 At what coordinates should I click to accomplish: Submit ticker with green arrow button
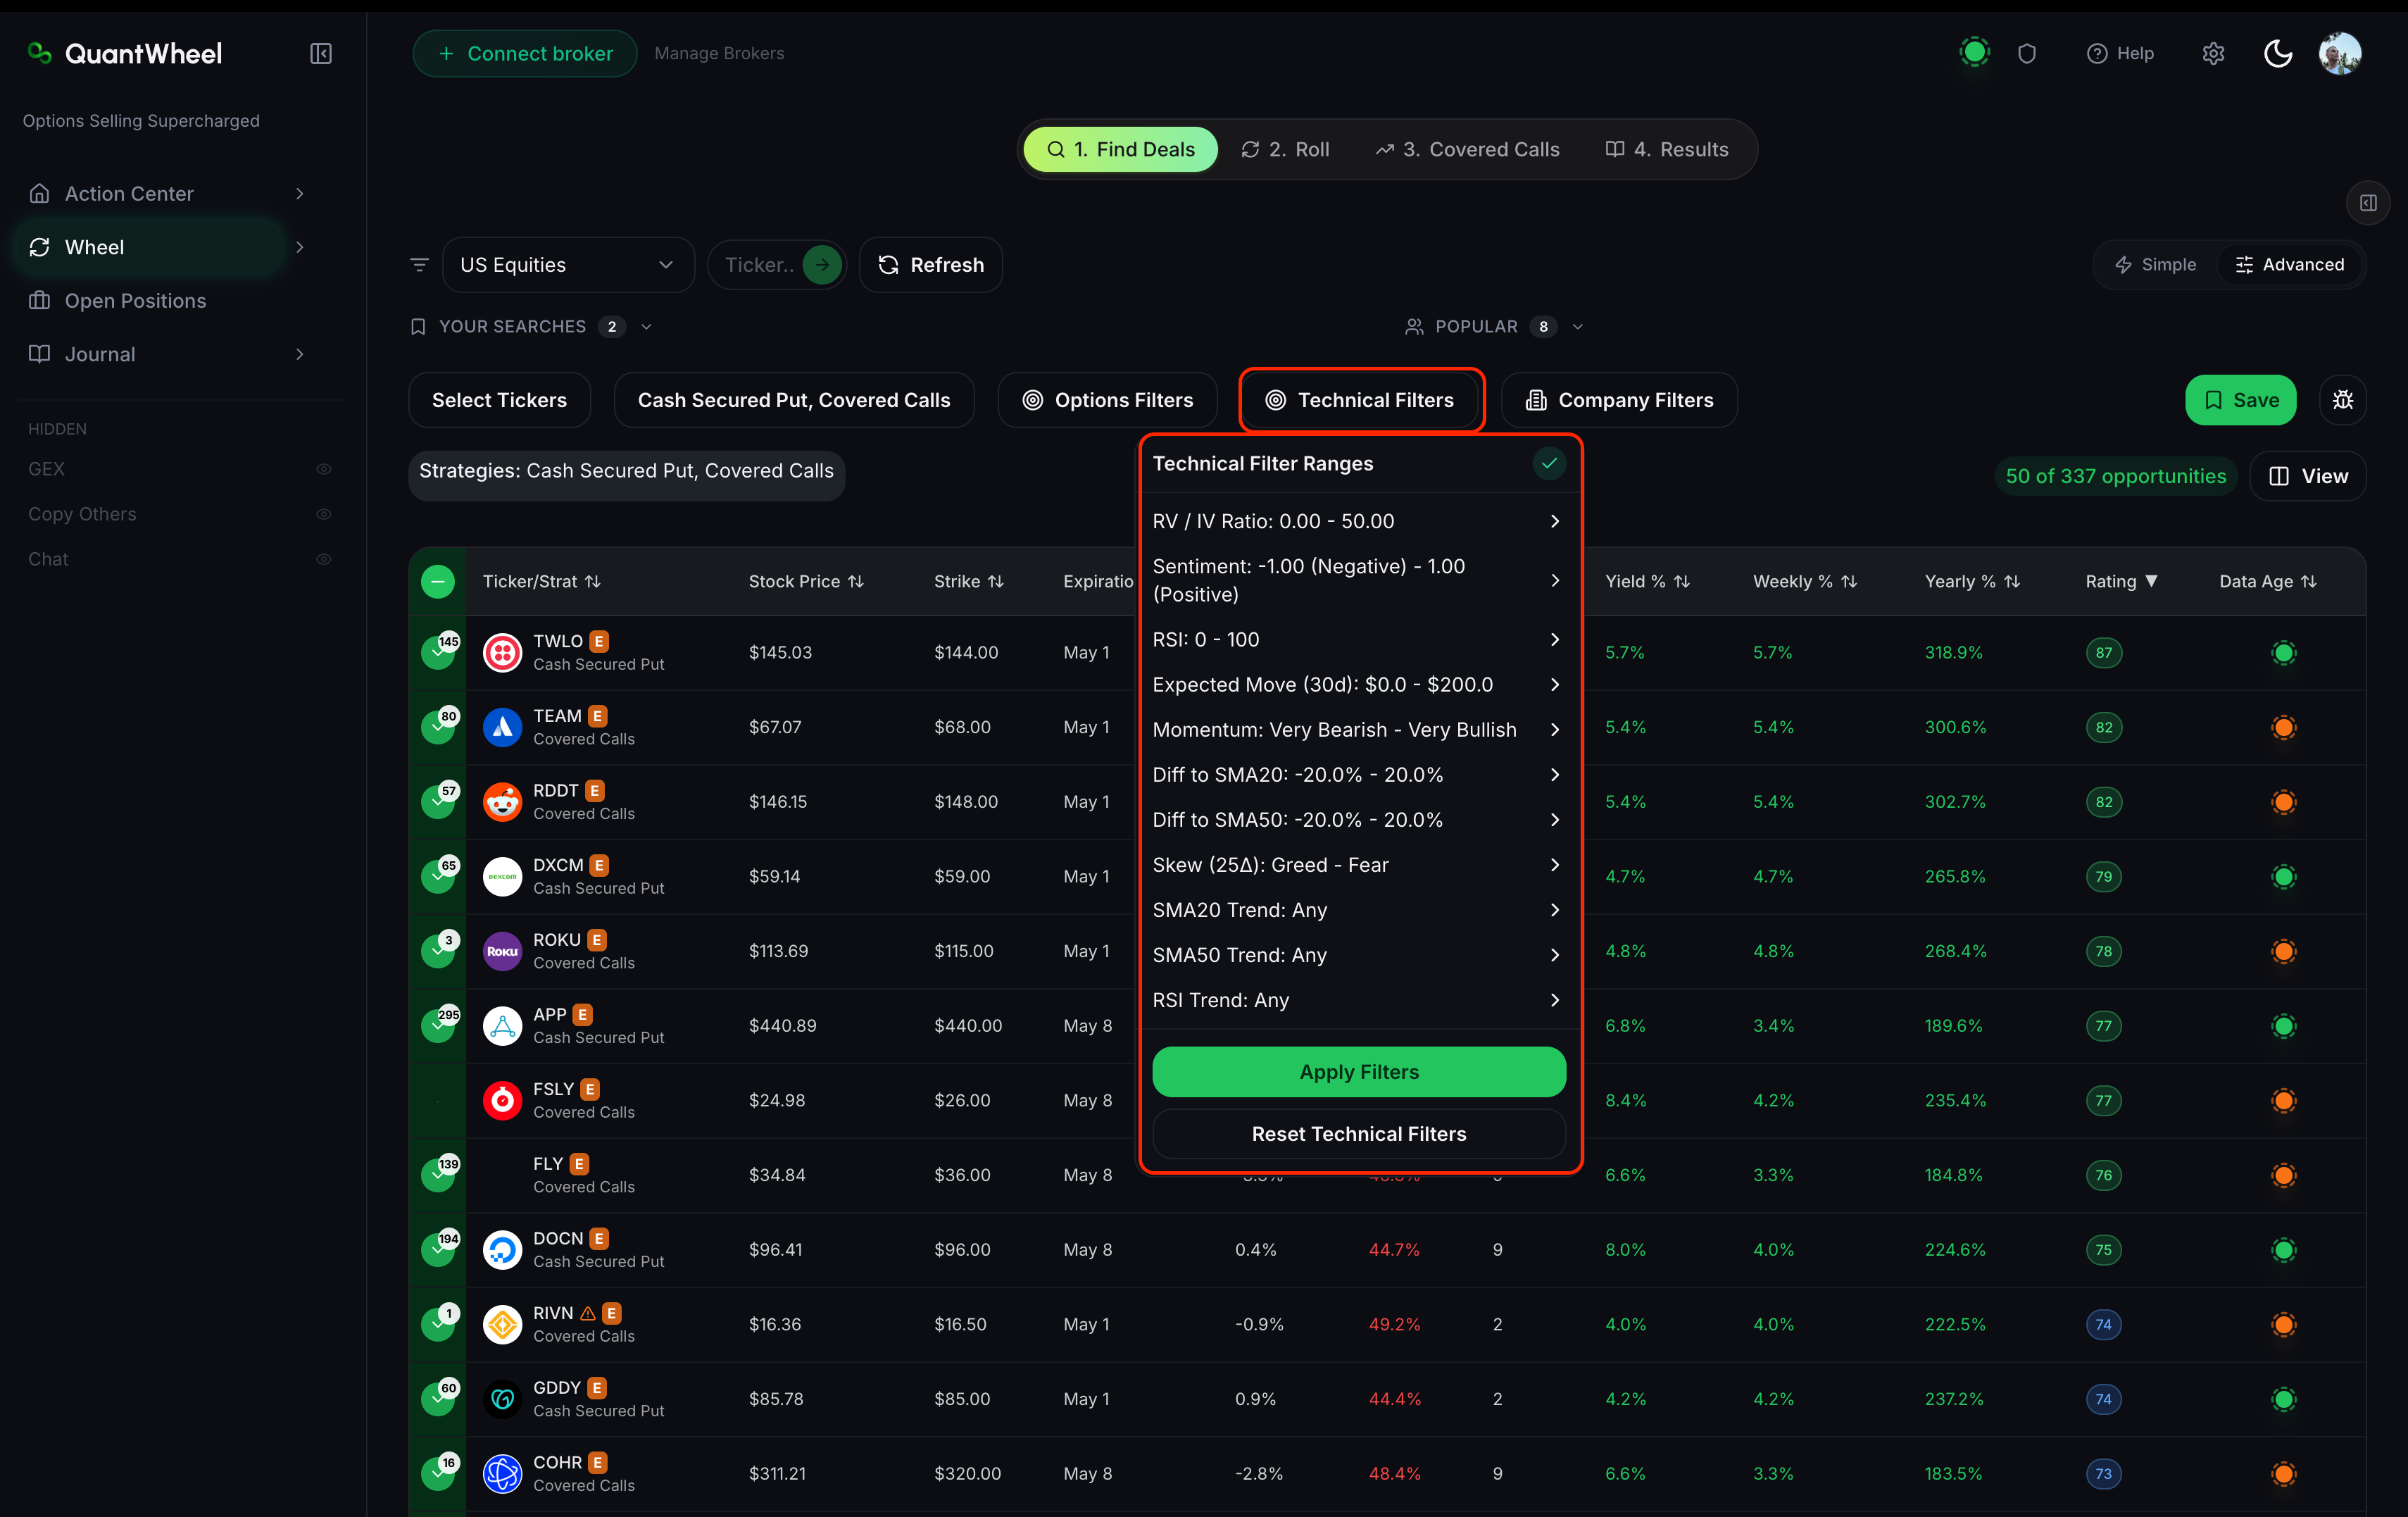[x=822, y=265]
